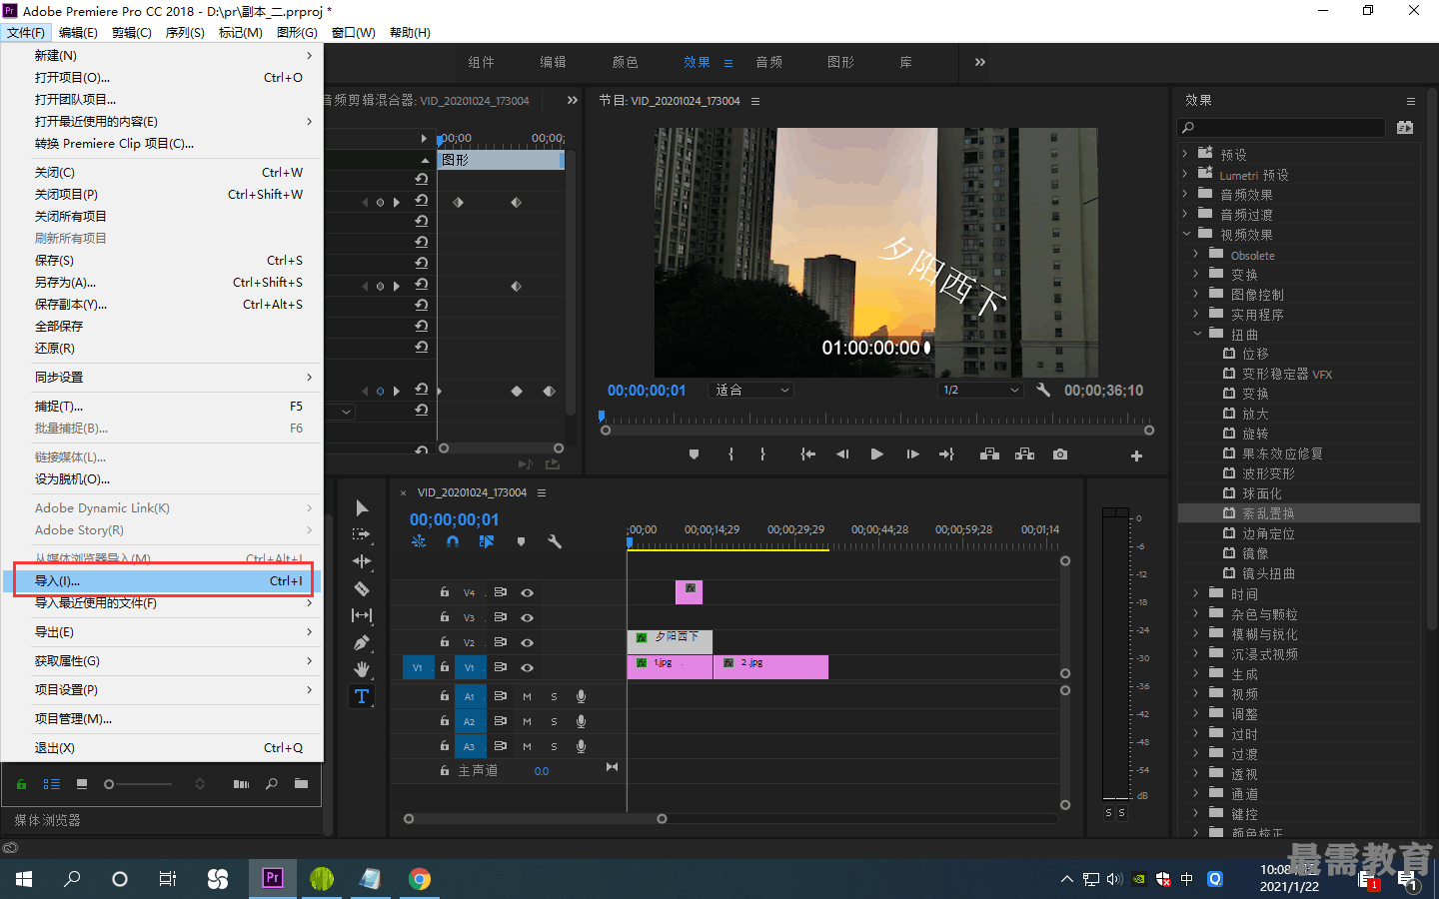
Task: Show more workspaces via chevron
Action: click(x=980, y=62)
